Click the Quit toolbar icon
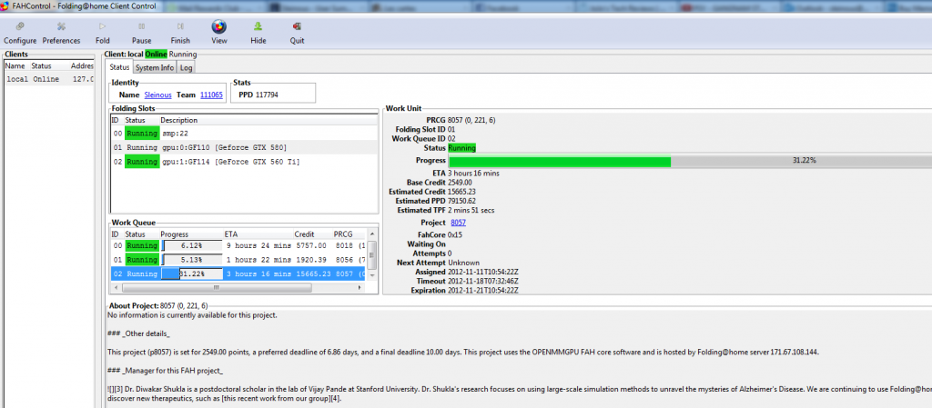 [x=298, y=27]
